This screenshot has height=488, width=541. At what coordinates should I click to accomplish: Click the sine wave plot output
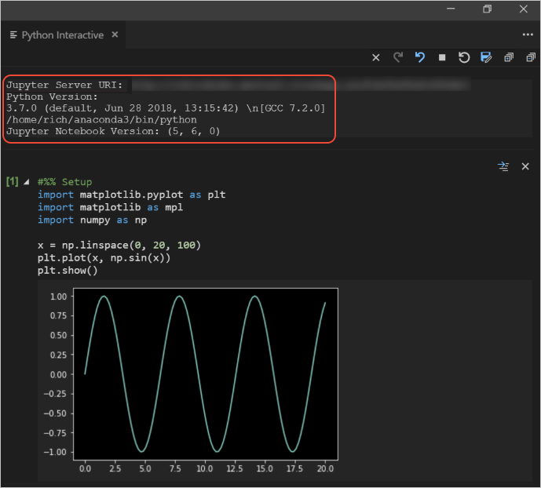(206, 374)
